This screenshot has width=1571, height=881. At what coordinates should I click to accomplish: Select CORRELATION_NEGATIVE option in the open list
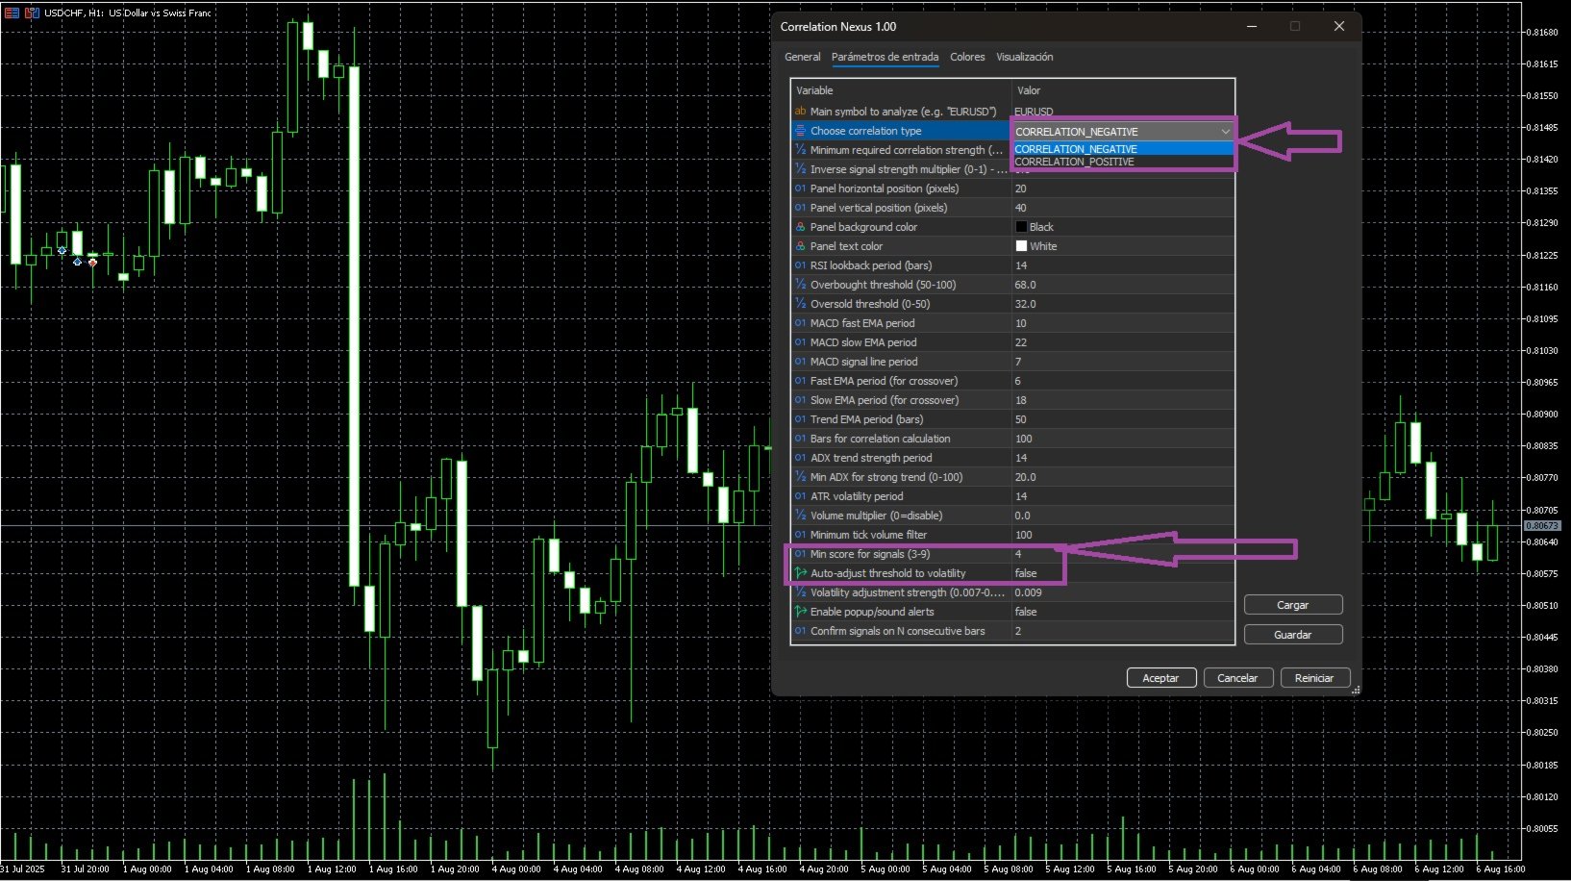1075,149
